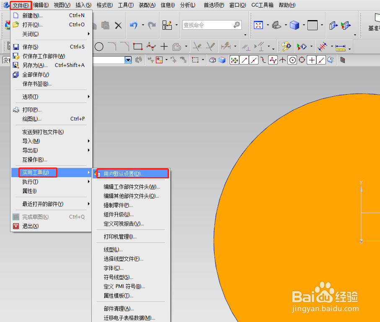Choose 实用工具(U) in File menu
This screenshot has height=322, width=380.
52,173
